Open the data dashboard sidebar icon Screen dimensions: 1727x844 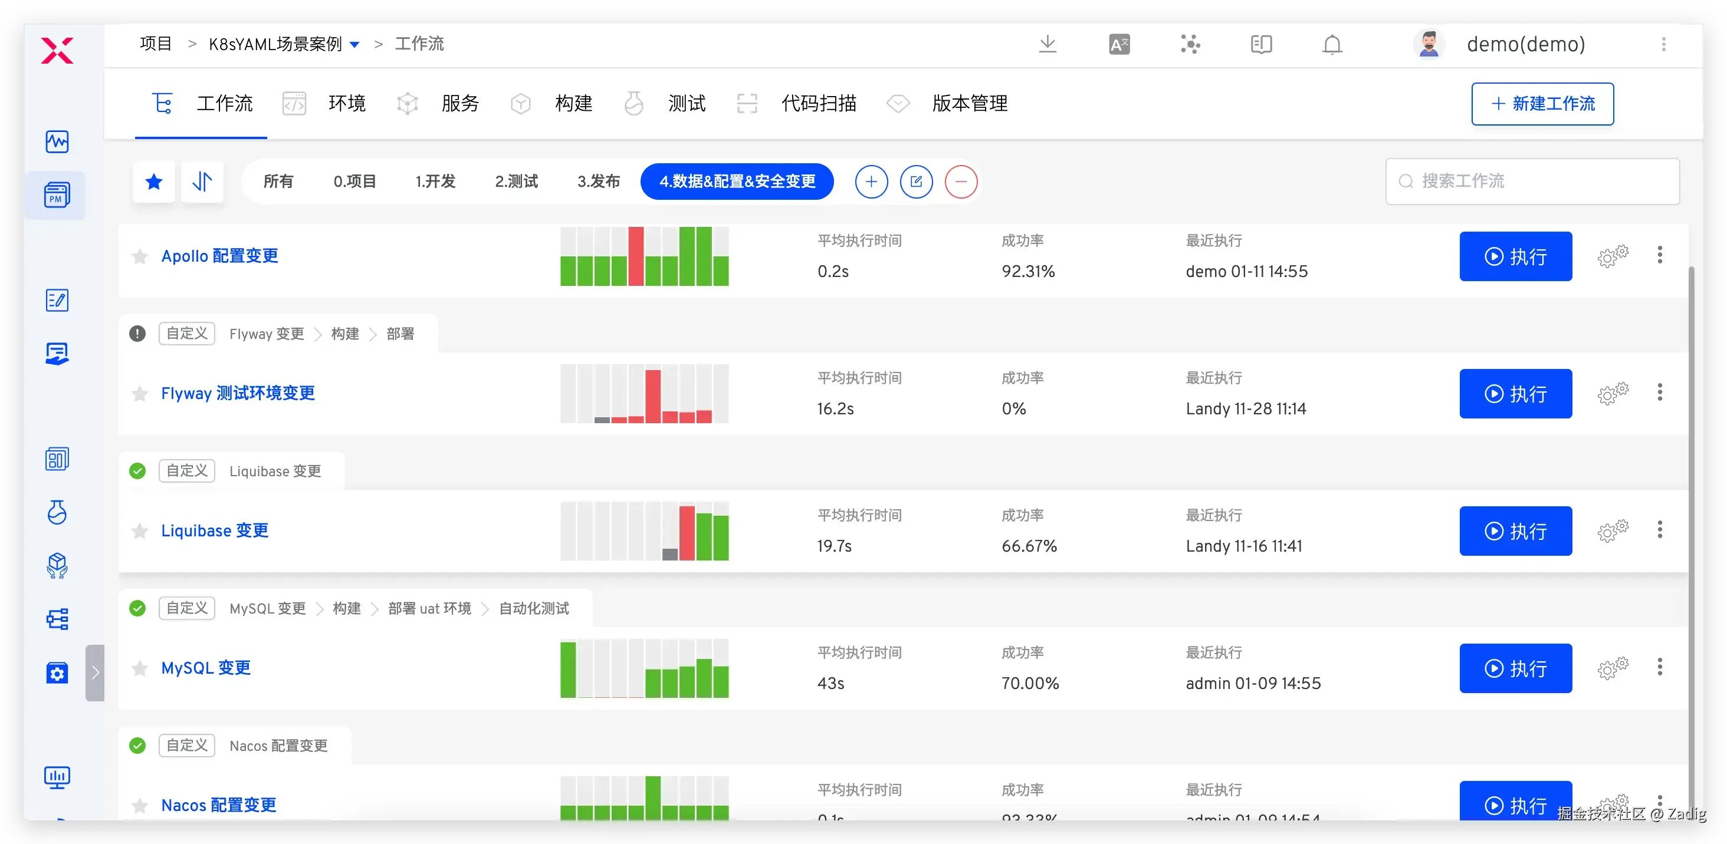coord(57,460)
